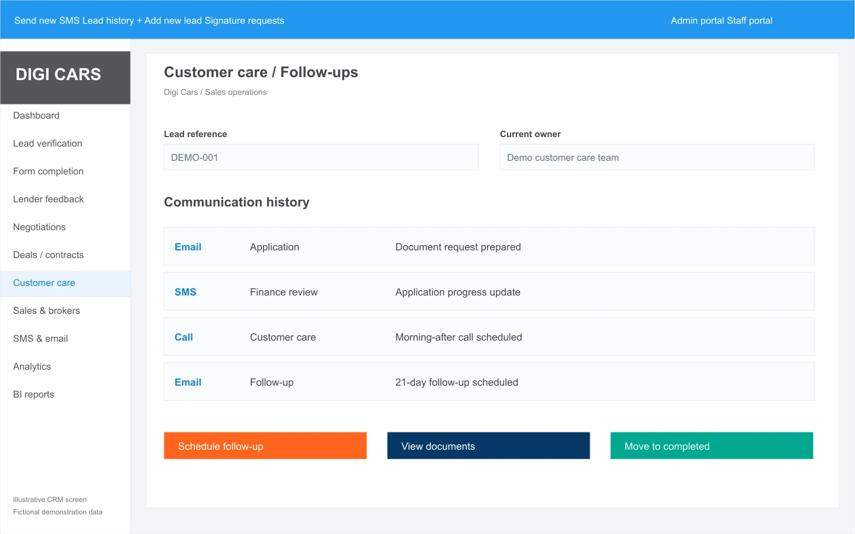Screen dimensions: 855x534
Task: Open the Call Customer care entry
Action: [489, 336]
